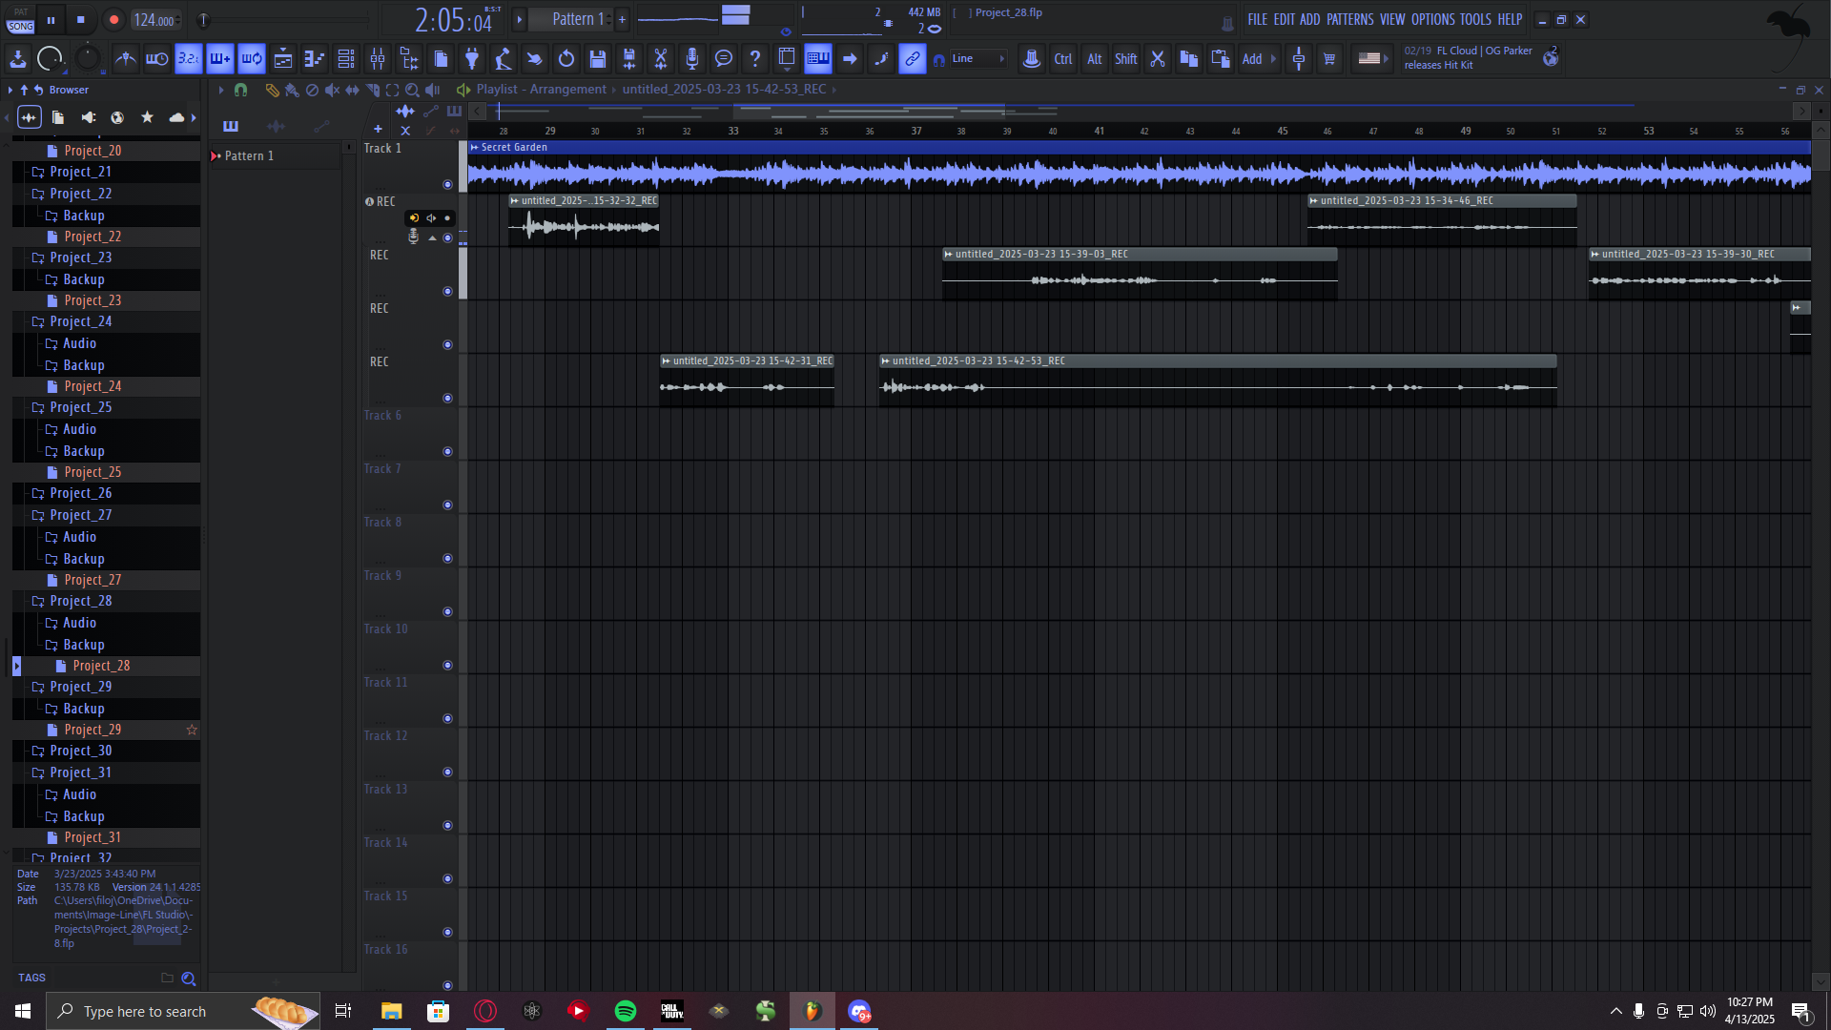Open the TOOLS menu
1831x1030 pixels.
point(1474,19)
